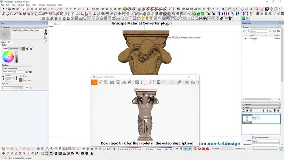The image size is (284, 160).
Task: Click the brightness value slider bar
Action: (16, 57)
